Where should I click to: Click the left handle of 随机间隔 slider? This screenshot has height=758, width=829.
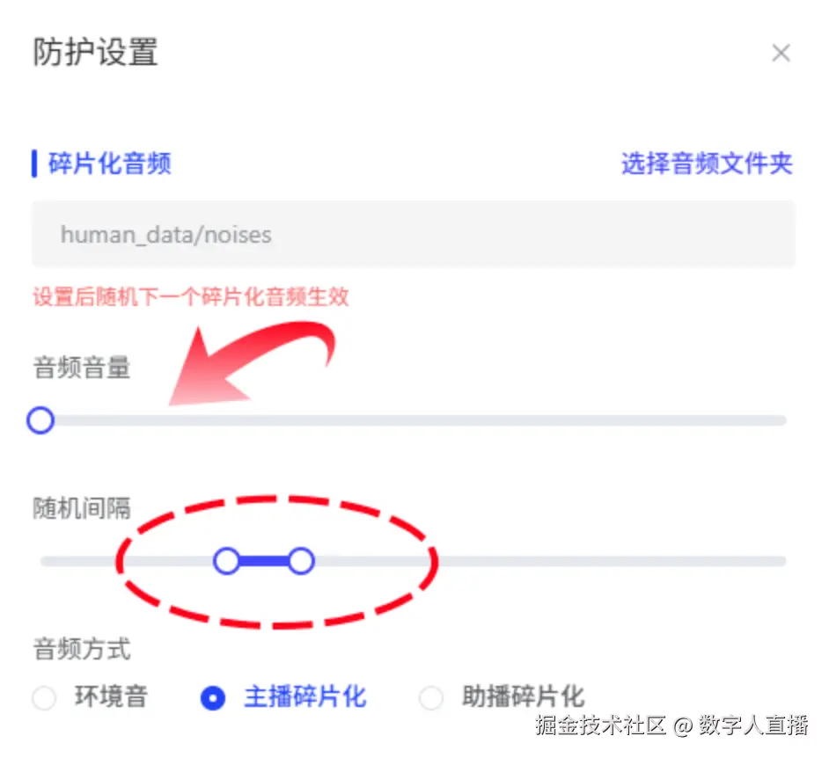227,561
